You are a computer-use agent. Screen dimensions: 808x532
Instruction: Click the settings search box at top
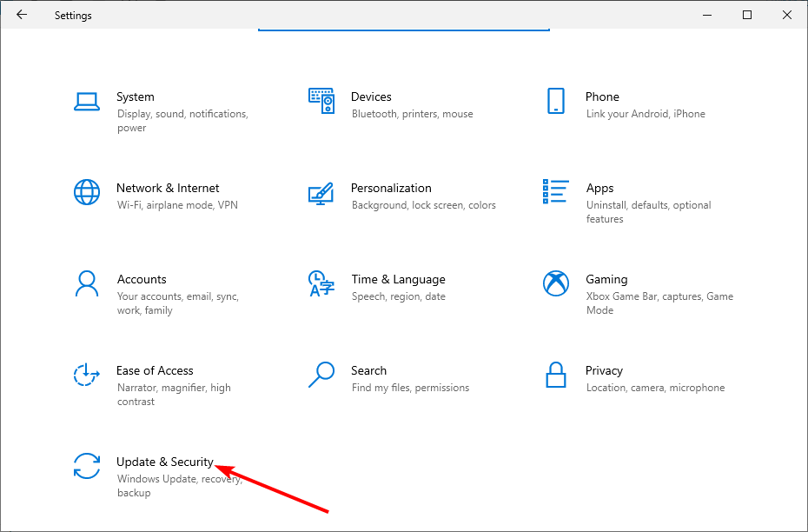[403, 26]
